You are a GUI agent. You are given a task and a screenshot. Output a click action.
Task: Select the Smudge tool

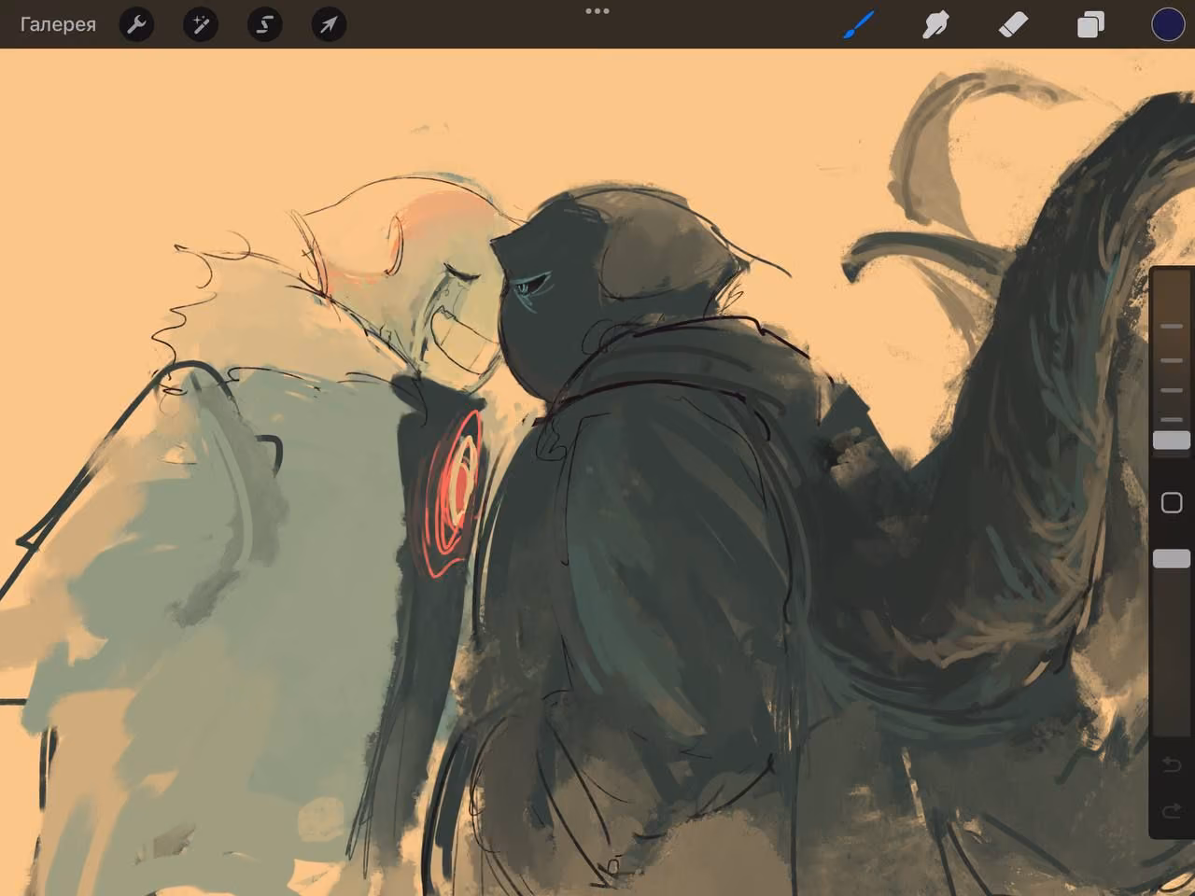coord(935,25)
